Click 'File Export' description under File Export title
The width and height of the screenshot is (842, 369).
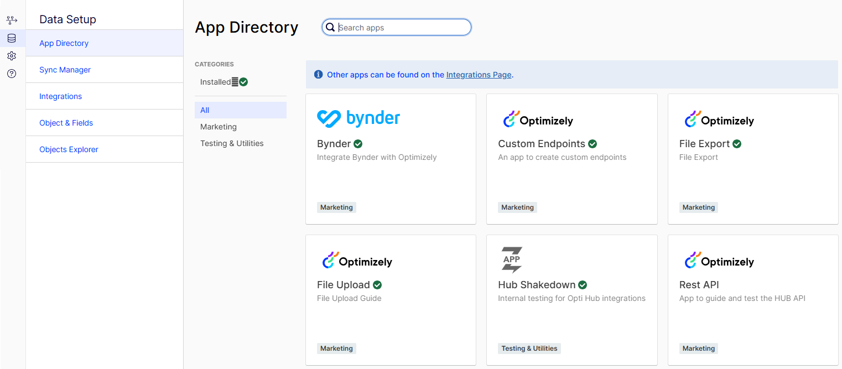699,157
